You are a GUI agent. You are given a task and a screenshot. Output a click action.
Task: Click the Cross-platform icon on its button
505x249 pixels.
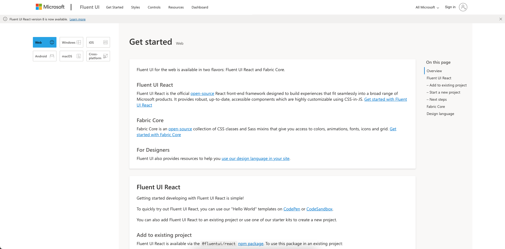pos(105,56)
